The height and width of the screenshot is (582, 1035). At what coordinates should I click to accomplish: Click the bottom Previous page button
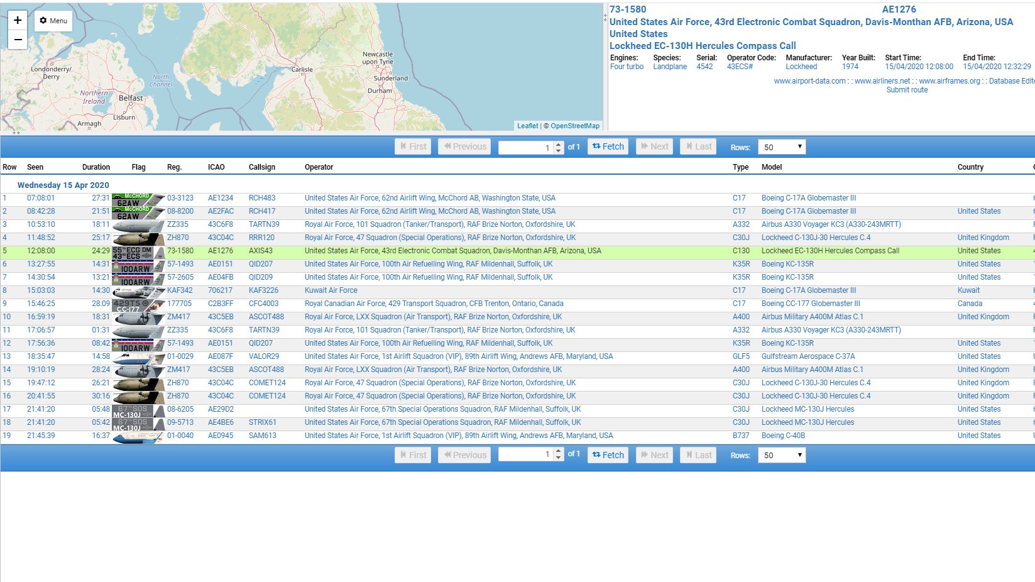[x=464, y=455]
